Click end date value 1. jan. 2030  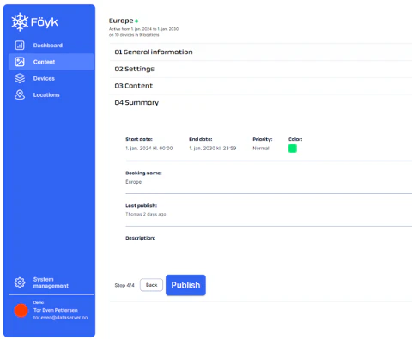click(x=213, y=148)
